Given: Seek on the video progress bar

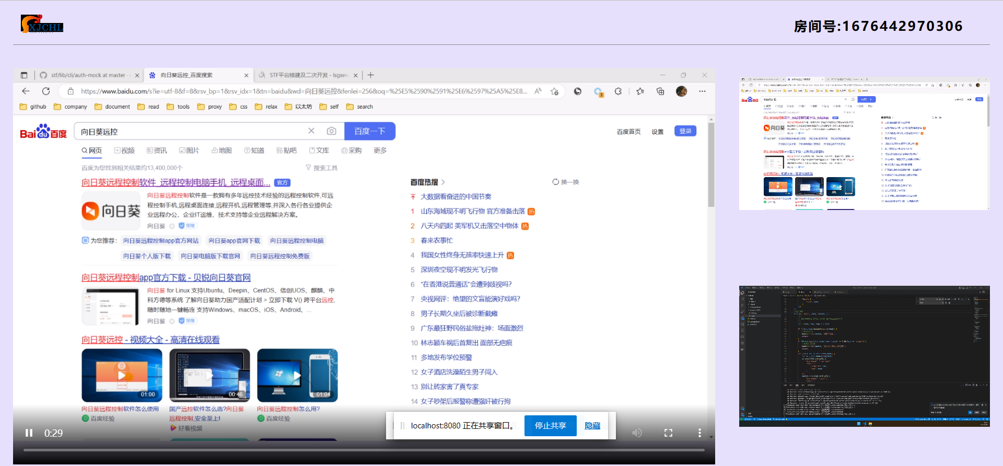Looking at the screenshot, I should point(364,450).
